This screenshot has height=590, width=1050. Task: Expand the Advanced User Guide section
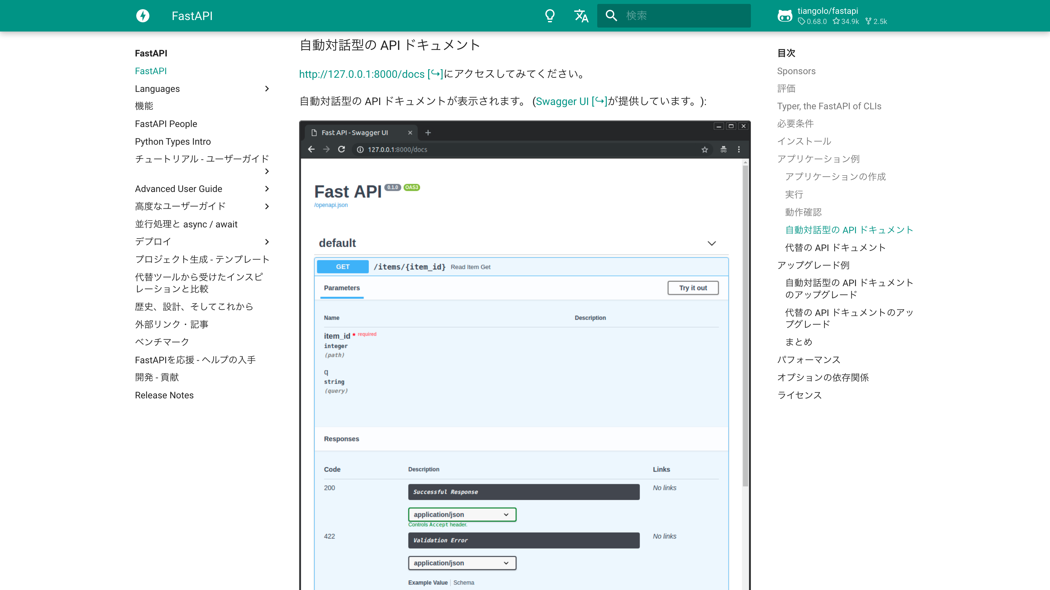[x=267, y=189]
